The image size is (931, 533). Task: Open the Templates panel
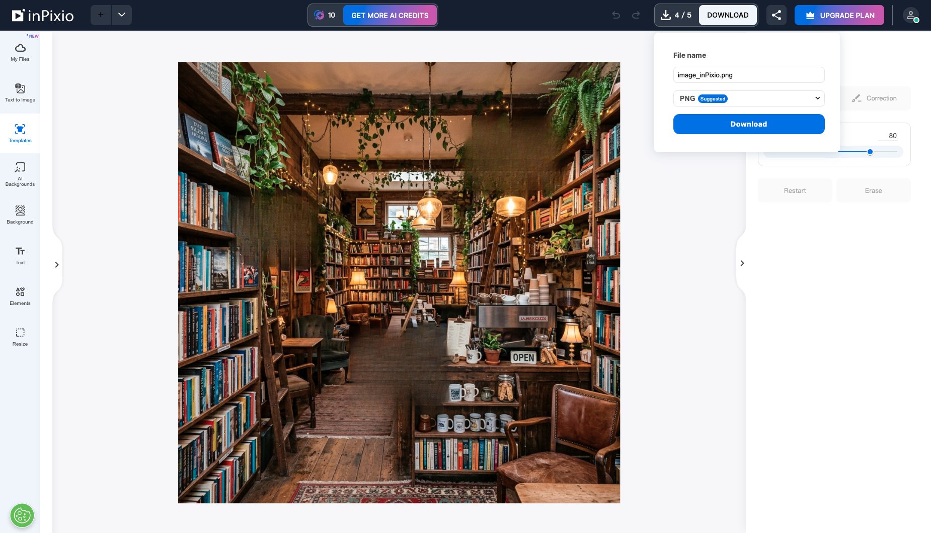pyautogui.click(x=20, y=133)
